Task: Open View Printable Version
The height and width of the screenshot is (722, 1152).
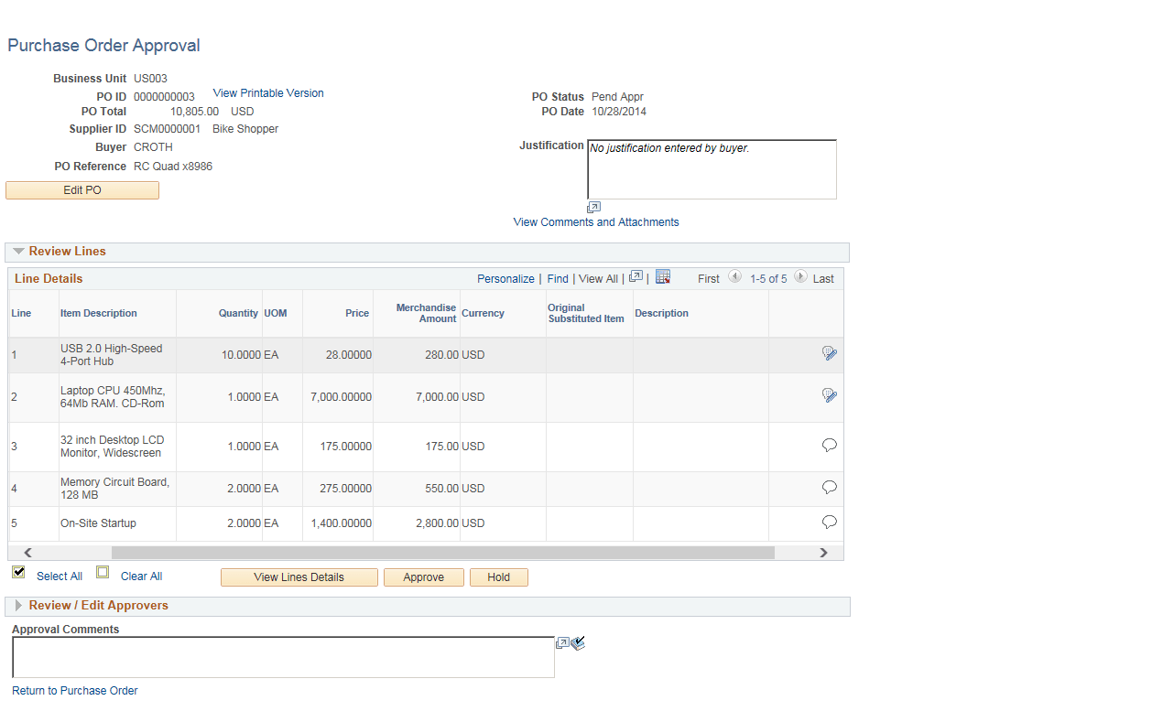Action: [x=267, y=92]
